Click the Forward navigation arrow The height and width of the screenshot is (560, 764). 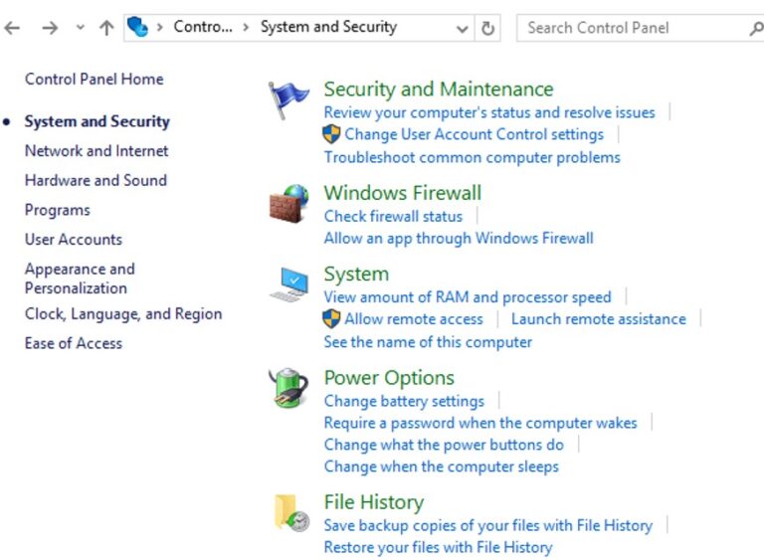pyautogui.click(x=50, y=28)
